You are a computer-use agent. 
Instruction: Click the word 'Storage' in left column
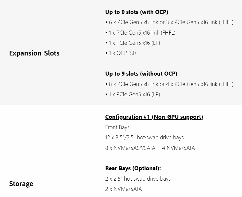[x=21, y=184]
